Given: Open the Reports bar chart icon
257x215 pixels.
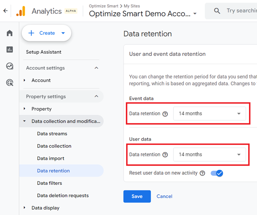Looking at the screenshot, I should [9, 49].
